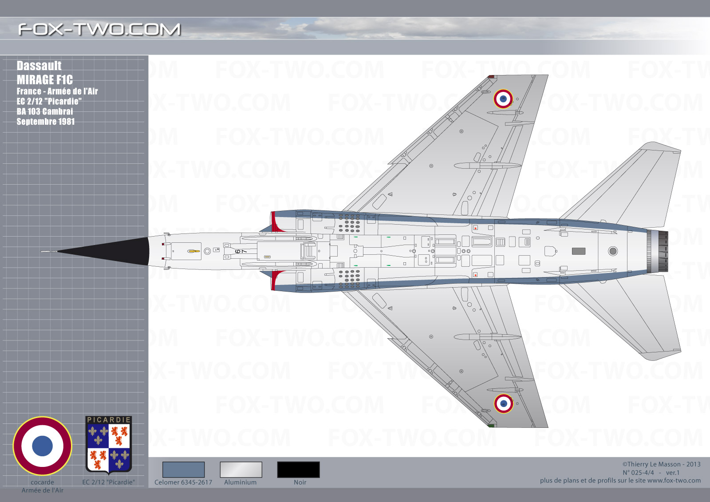Click the 'Aluminium' label text

[x=241, y=482]
